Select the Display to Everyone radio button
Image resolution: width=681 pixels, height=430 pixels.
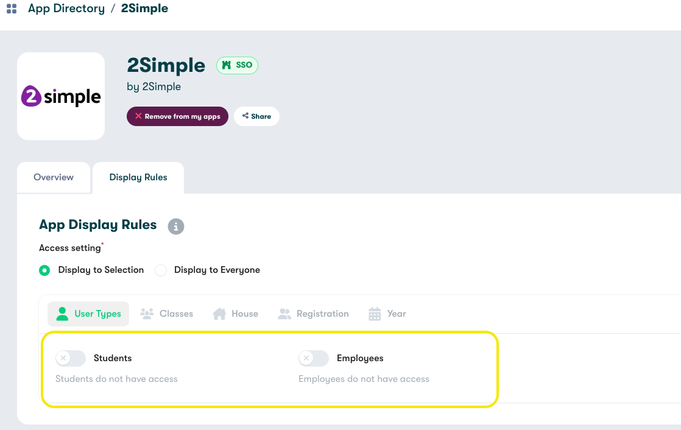click(x=161, y=270)
